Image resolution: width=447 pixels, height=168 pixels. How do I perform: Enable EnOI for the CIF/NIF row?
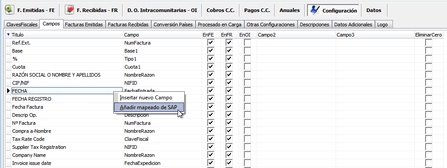[247, 83]
